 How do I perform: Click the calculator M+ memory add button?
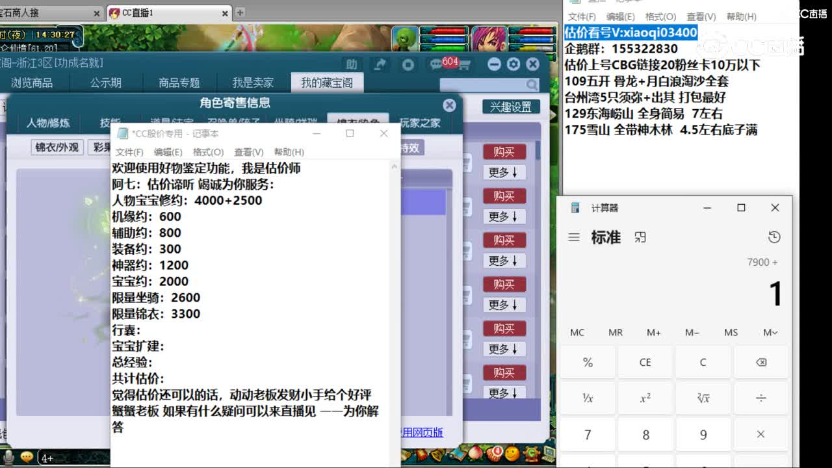pos(653,332)
